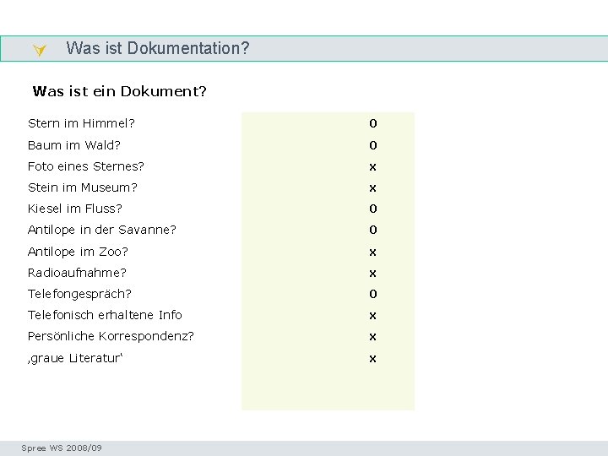Click the 0 mark beside Stern im Himmel
This screenshot has width=608, height=456.
(x=373, y=123)
